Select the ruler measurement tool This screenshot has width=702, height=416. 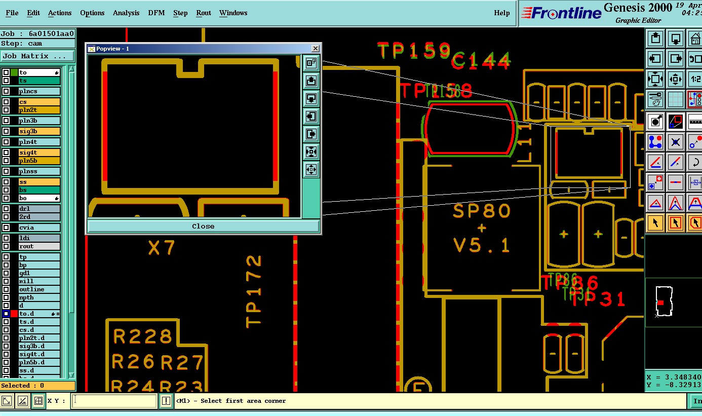point(695,122)
